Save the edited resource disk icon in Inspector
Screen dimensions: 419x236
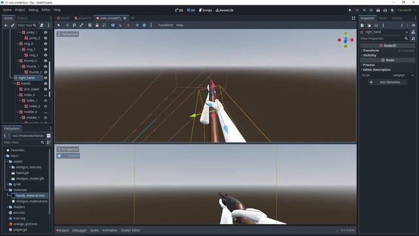[376, 26]
